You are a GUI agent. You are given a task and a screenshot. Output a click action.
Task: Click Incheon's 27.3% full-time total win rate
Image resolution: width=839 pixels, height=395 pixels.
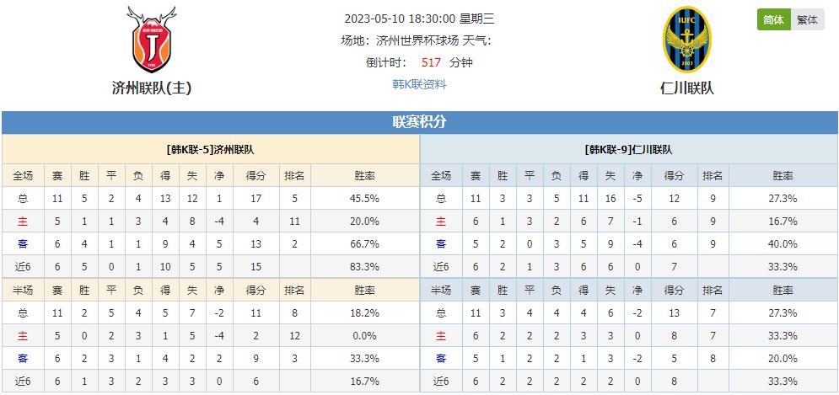pos(783,199)
